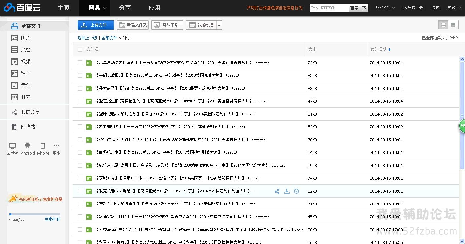Click the 上传文件 upload button

click(96, 25)
